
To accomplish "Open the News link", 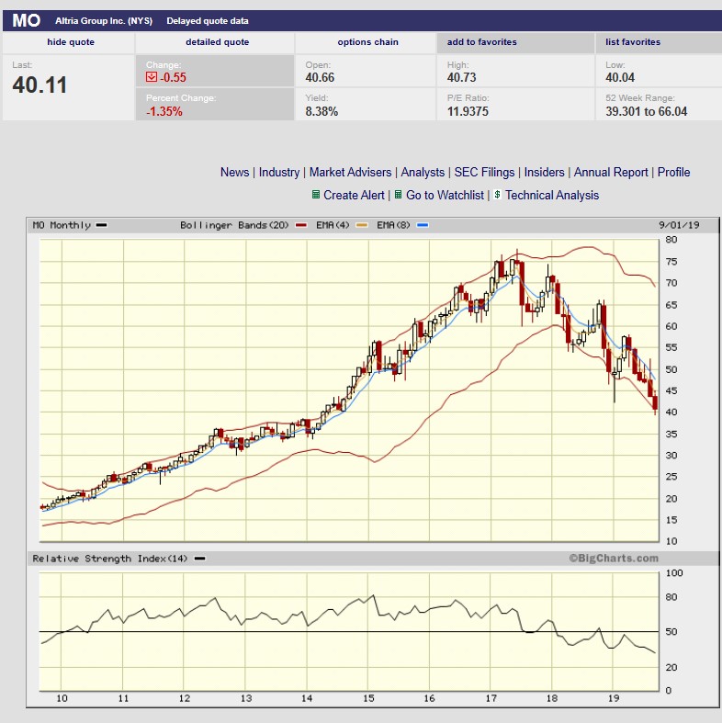I will click(234, 173).
